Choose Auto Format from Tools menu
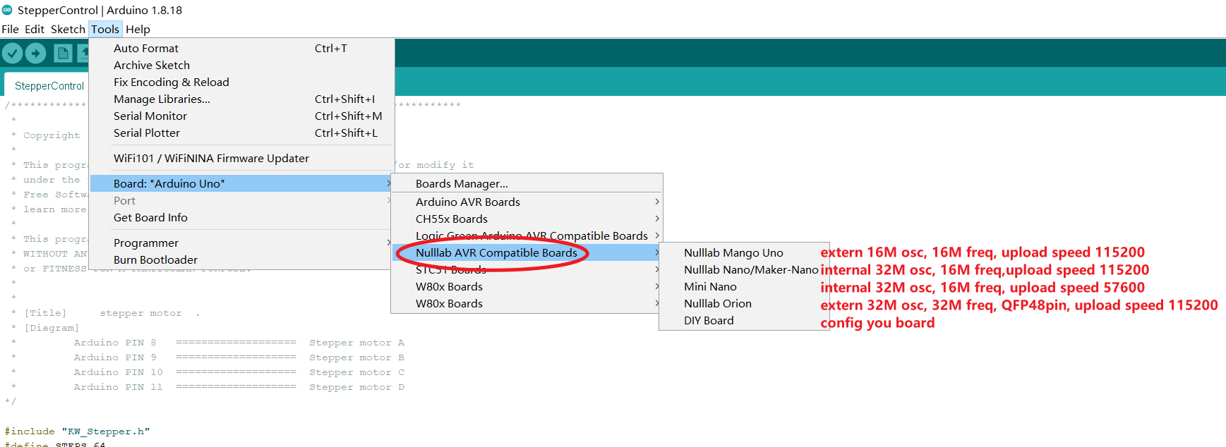This screenshot has height=447, width=1226. coord(241,48)
